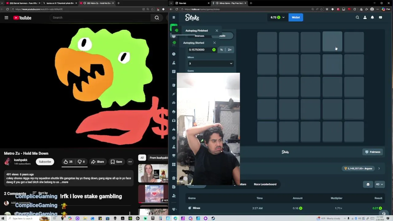Double the bet amount with 2×

coord(230,50)
